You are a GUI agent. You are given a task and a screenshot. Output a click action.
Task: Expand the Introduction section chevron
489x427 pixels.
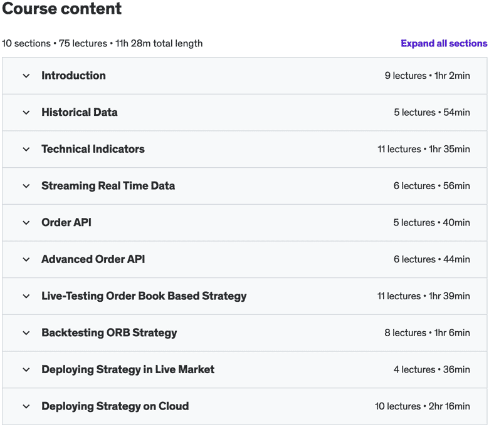[x=26, y=76]
